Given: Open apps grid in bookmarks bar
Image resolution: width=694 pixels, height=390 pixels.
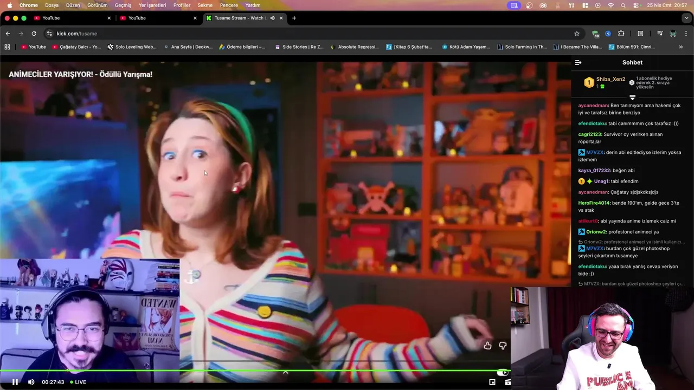Looking at the screenshot, I should 7,47.
